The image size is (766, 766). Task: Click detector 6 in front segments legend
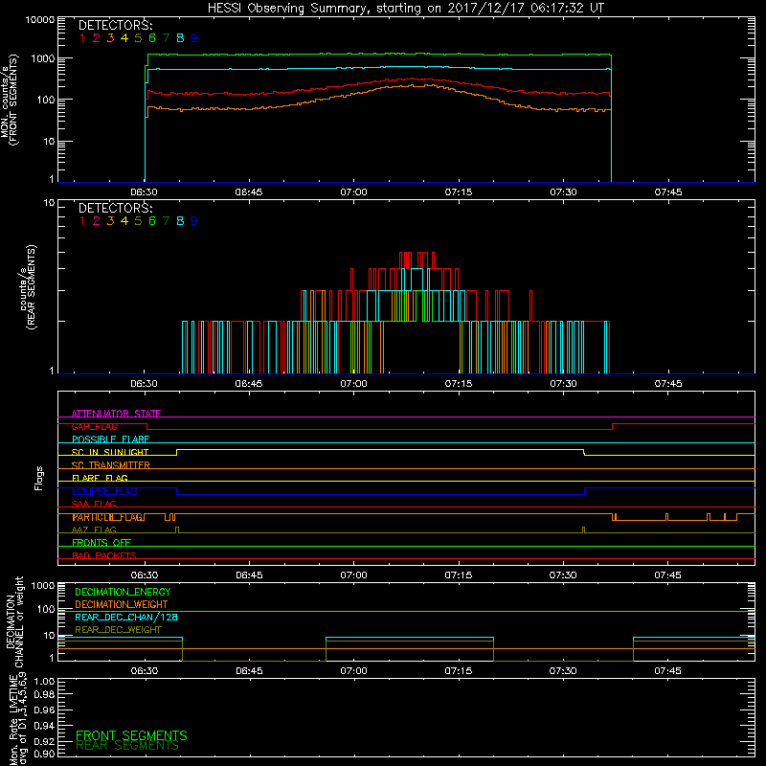click(152, 38)
